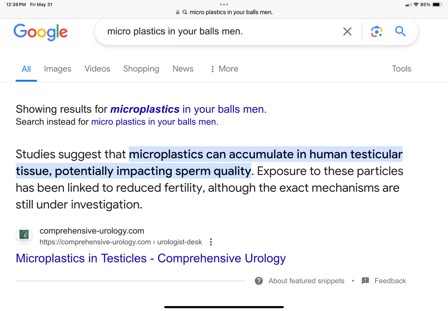Search instead for micro plastics in your balls men

click(x=155, y=122)
